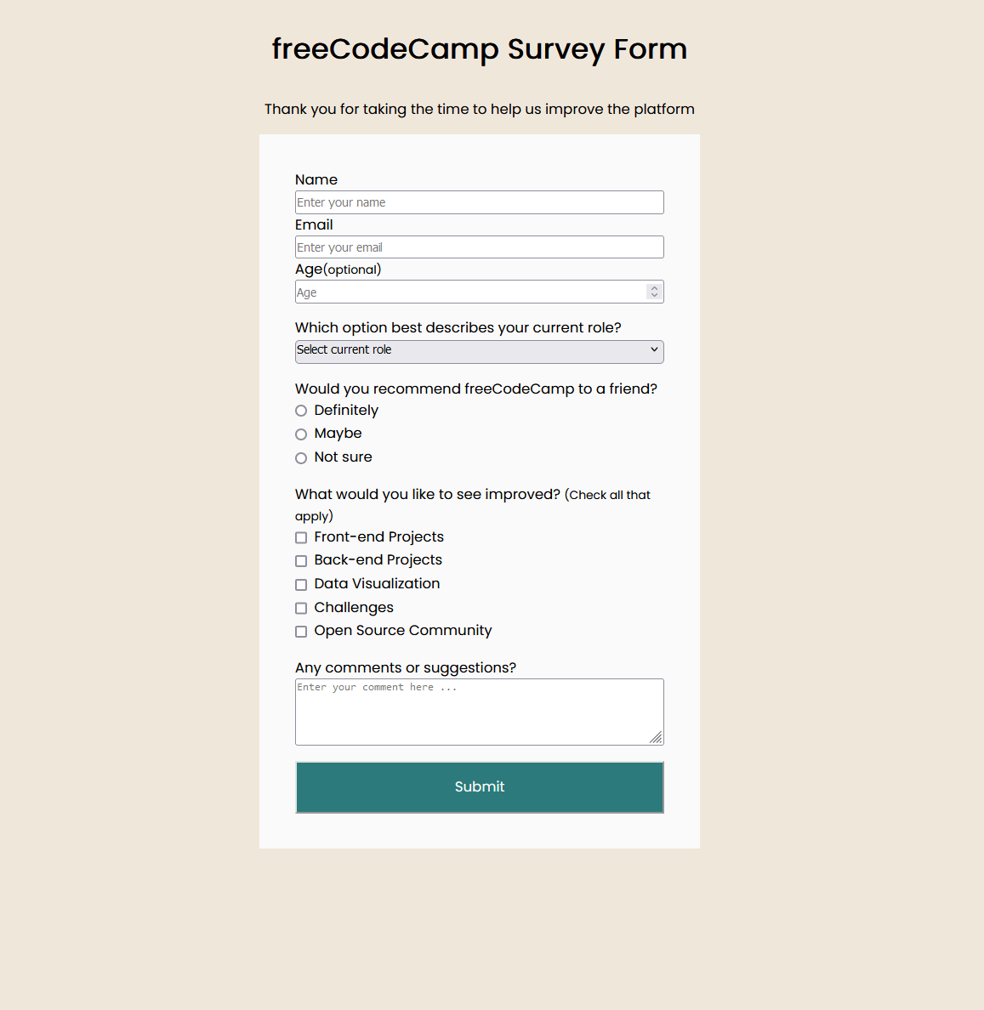The image size is (984, 1010).
Task: Click the textarea resize handle
Action: click(x=657, y=739)
